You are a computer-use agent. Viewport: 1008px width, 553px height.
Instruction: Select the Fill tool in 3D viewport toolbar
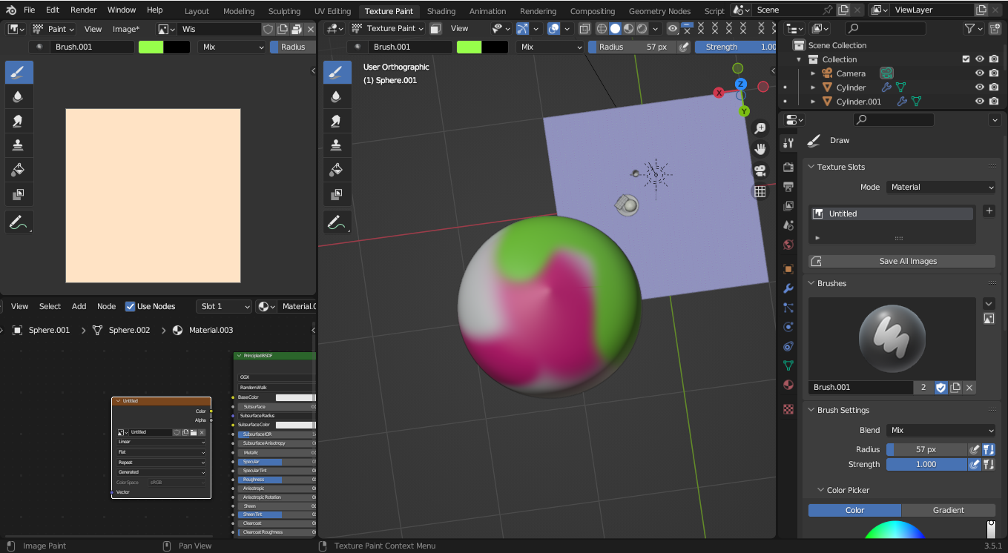pyautogui.click(x=337, y=170)
